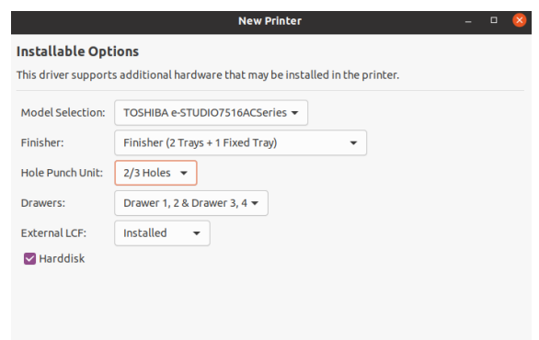The width and height of the screenshot is (539, 340).
Task: Click the arrow after Drawer 3, 4 text
Action: [255, 203]
